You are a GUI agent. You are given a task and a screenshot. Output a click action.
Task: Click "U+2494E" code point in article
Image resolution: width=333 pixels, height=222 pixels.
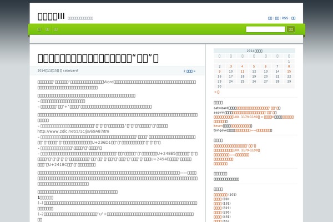click(160, 159)
